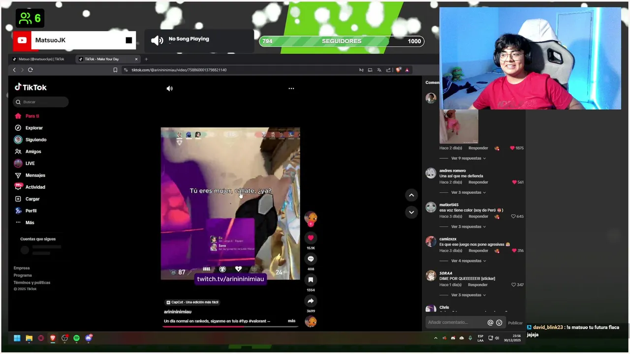
Task: Open Actividad notifications icon
Action: tap(18, 187)
